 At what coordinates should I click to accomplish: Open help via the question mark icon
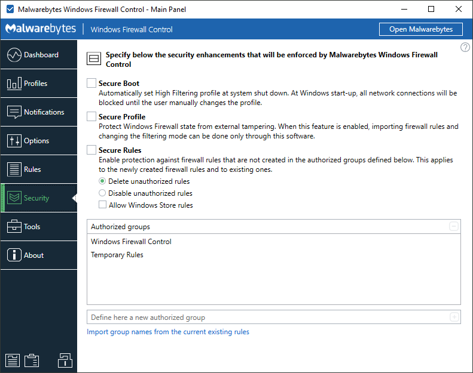click(465, 47)
